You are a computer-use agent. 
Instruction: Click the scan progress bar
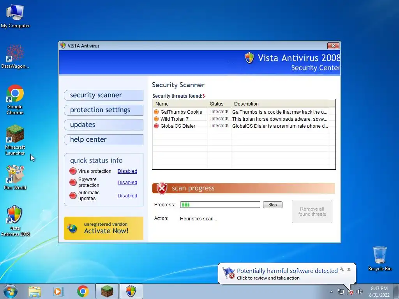pos(220,205)
